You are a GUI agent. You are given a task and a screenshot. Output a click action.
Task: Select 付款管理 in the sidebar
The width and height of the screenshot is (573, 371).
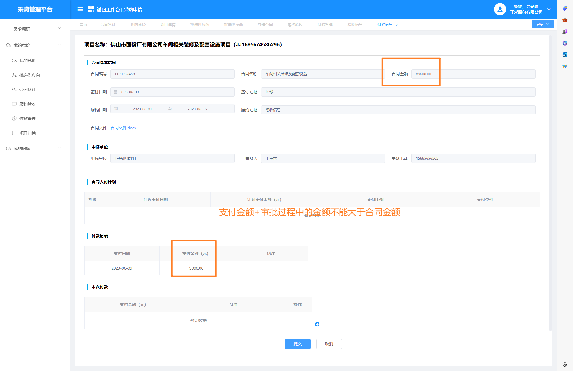coord(28,119)
